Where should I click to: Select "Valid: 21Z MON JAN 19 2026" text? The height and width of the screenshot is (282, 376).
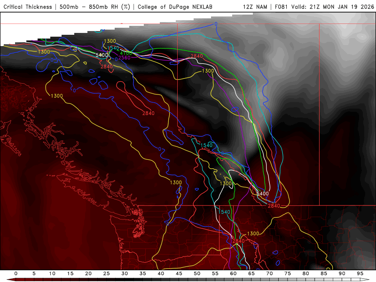click(333, 7)
